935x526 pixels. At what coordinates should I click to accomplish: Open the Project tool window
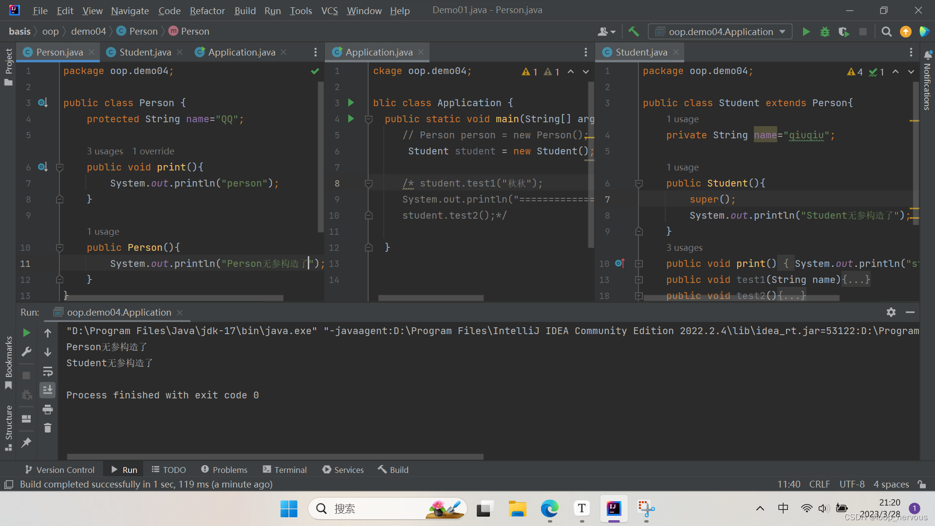pyautogui.click(x=8, y=67)
